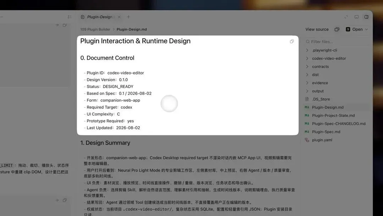The height and width of the screenshot is (216, 383).
Task: Click the document icon on the Plugin-Design tab
Action: (x=83, y=17)
